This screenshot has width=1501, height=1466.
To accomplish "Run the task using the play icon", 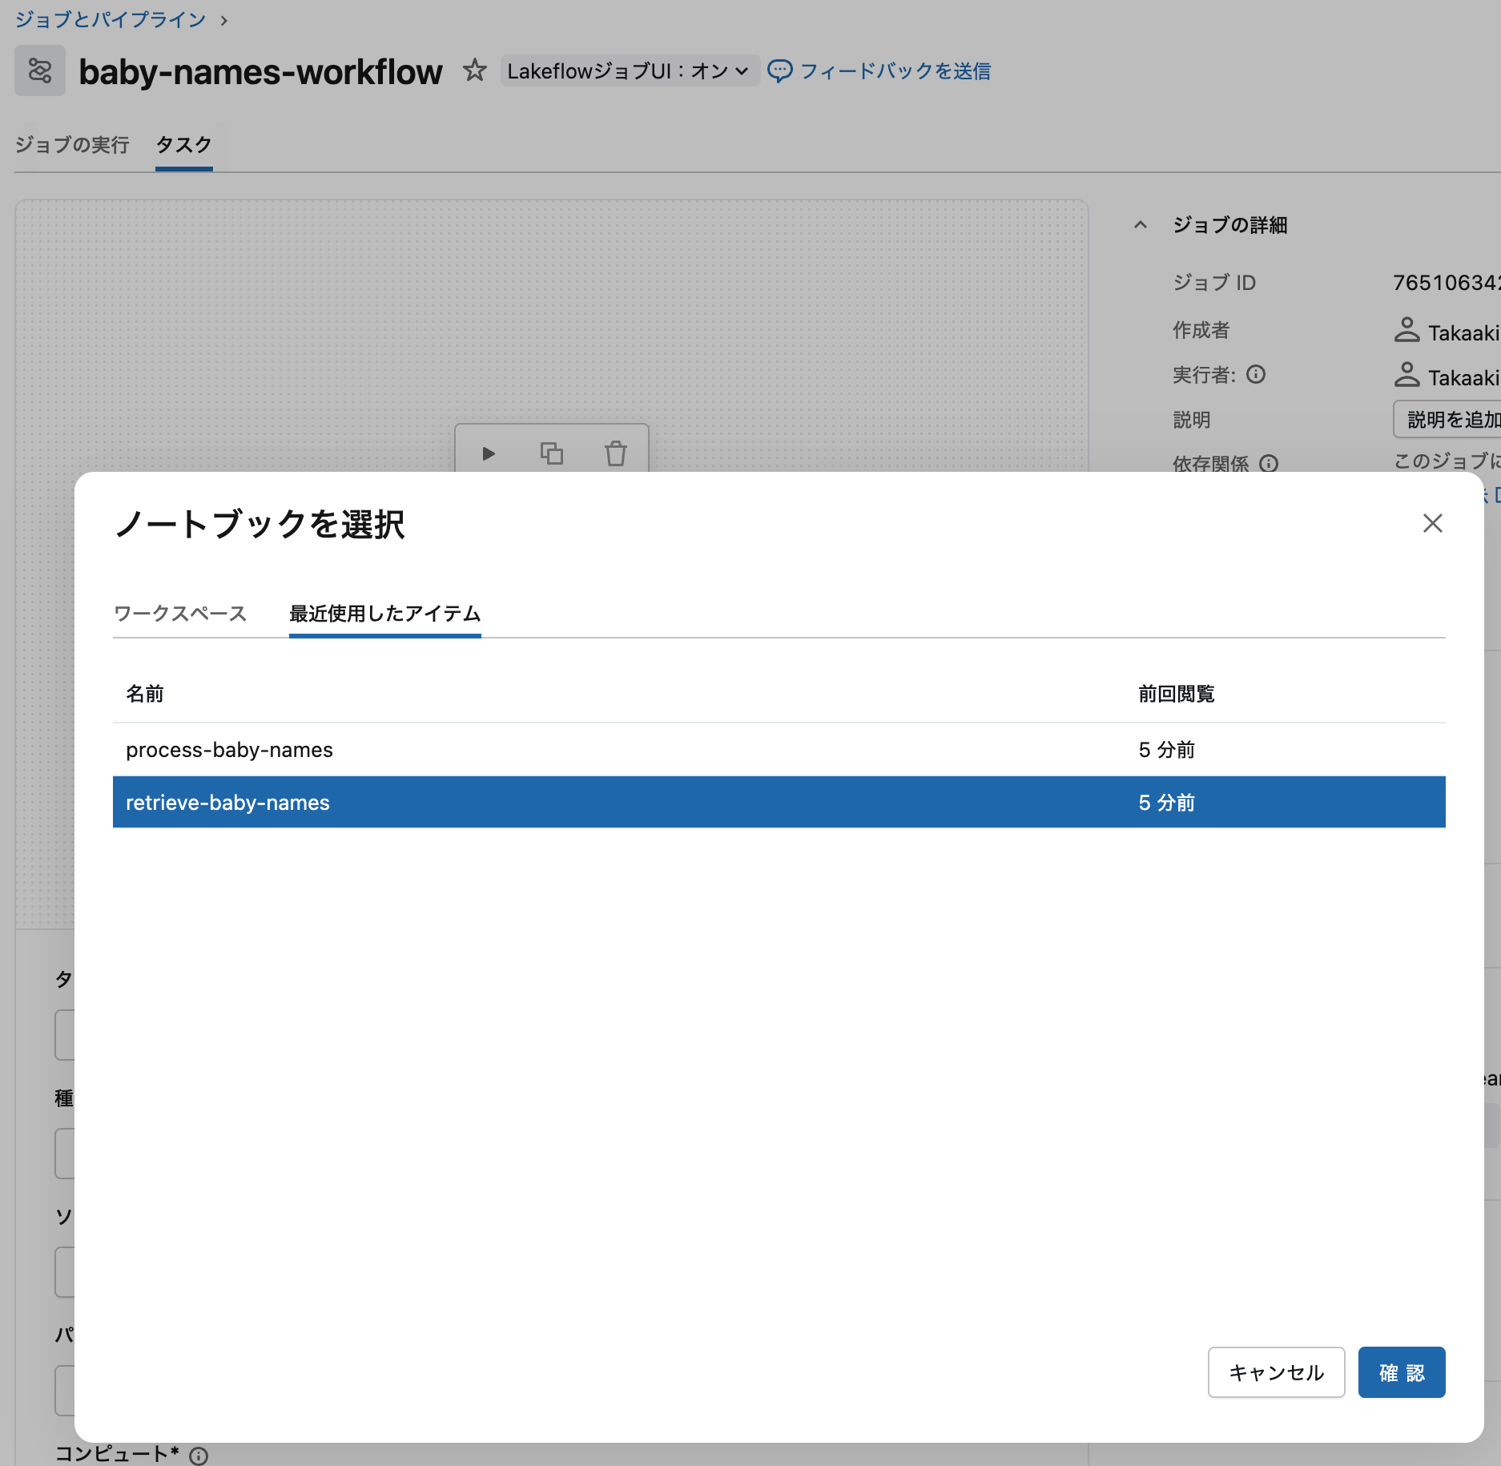I will (489, 453).
